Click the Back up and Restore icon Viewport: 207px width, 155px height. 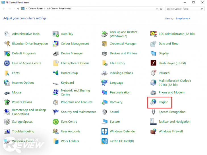pos(105,34)
